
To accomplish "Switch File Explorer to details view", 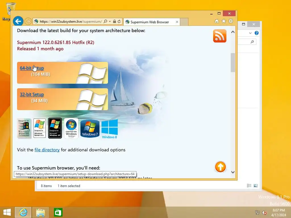I will pyautogui.click(x=249, y=186).
